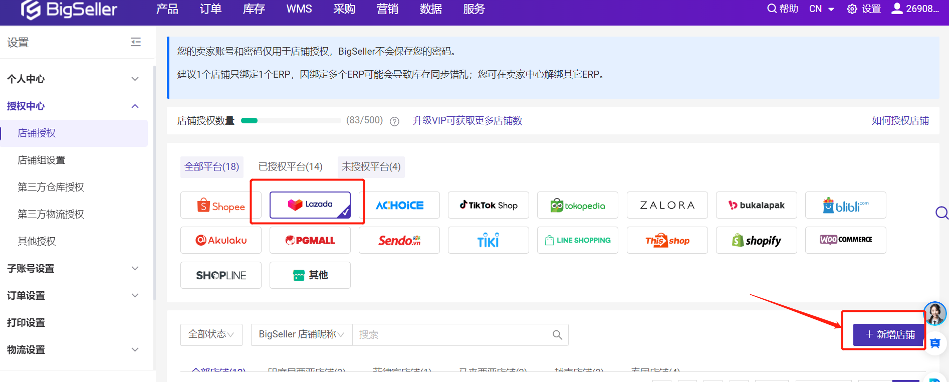Open the blue message feedback icon

coord(935,343)
